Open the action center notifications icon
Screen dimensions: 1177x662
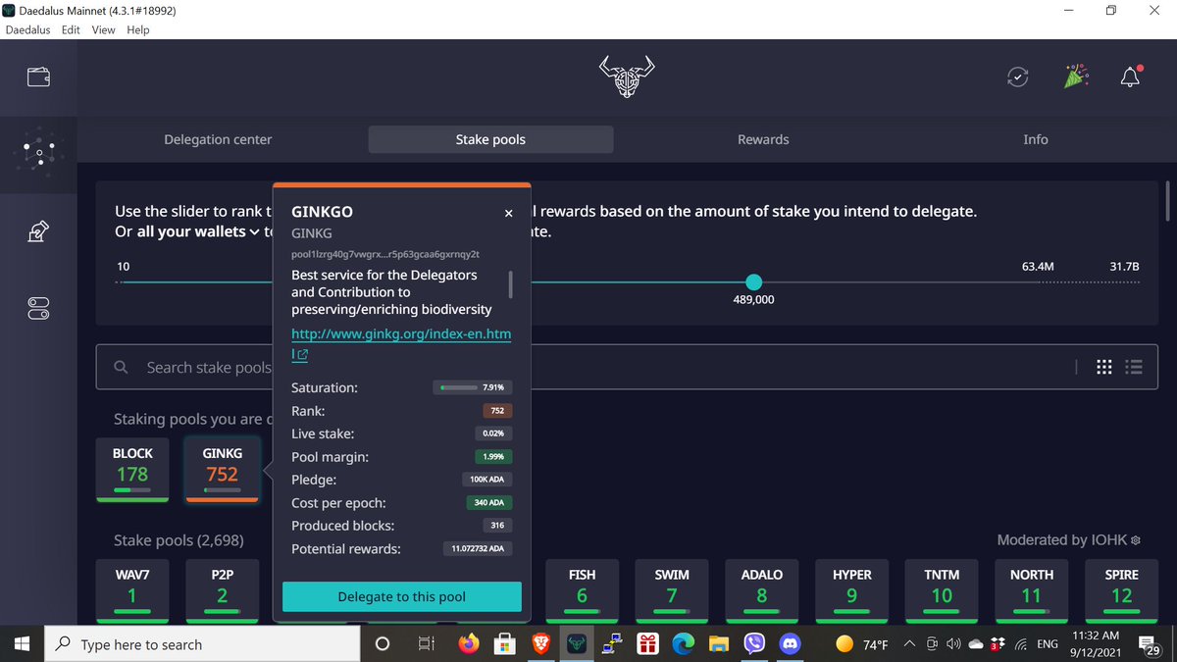1151,644
